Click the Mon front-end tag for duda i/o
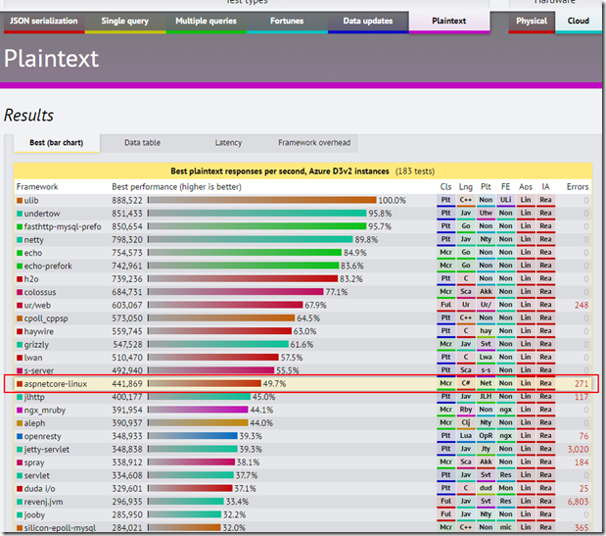 tap(505, 488)
